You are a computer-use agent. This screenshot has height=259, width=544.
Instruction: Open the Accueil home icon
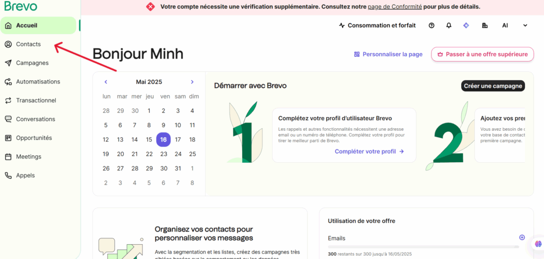8,26
